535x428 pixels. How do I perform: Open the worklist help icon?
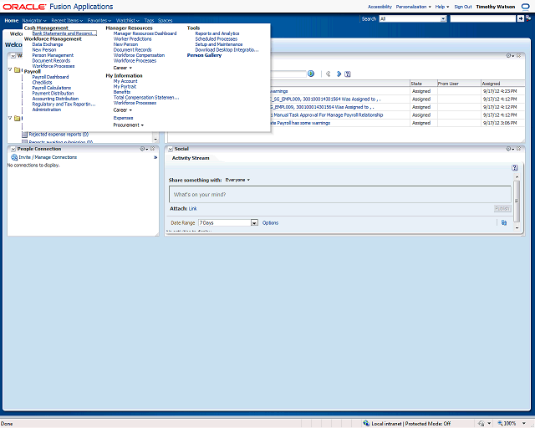pyautogui.click(x=347, y=74)
